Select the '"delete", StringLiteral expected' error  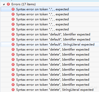click(50, 90)
